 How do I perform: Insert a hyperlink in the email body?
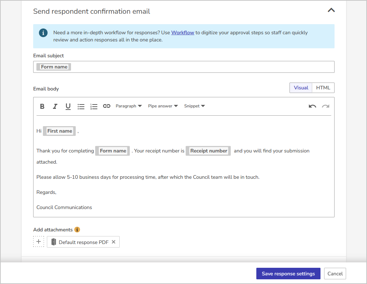(x=106, y=106)
